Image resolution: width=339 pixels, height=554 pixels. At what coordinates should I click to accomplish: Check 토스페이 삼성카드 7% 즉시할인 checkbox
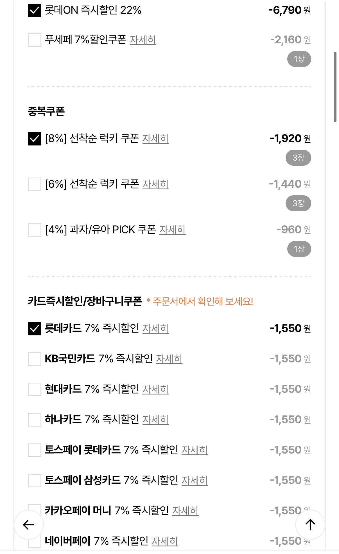(x=35, y=481)
